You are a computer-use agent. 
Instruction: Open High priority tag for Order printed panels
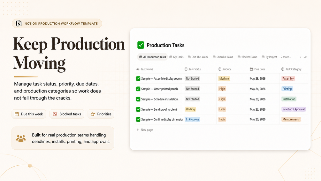(222, 89)
